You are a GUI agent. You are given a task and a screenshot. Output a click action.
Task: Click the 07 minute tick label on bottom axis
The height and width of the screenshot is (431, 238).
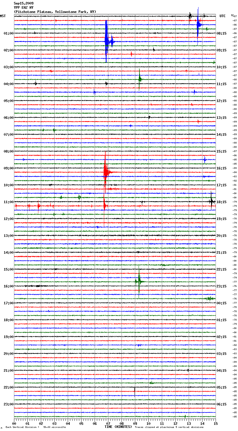(108, 423)
